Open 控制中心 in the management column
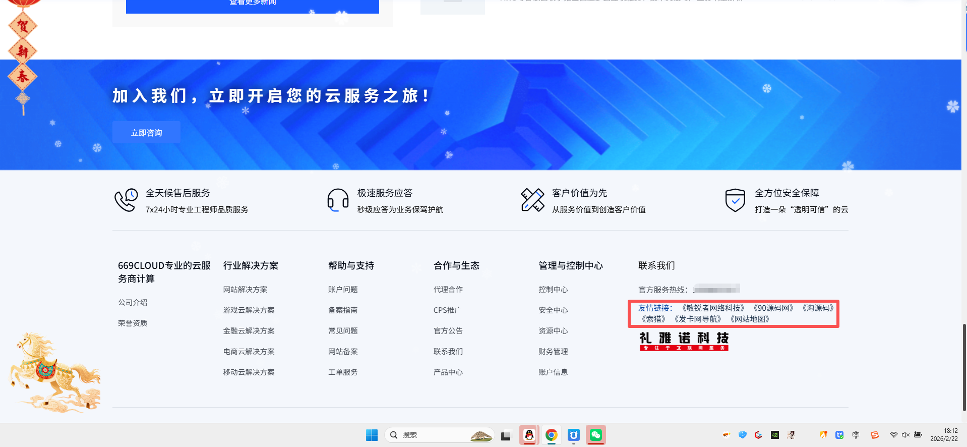 pos(553,290)
